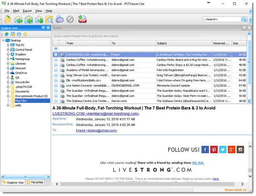Expand the OneDrive tree node
Screen dimensions: 256x196
pos(8,73)
